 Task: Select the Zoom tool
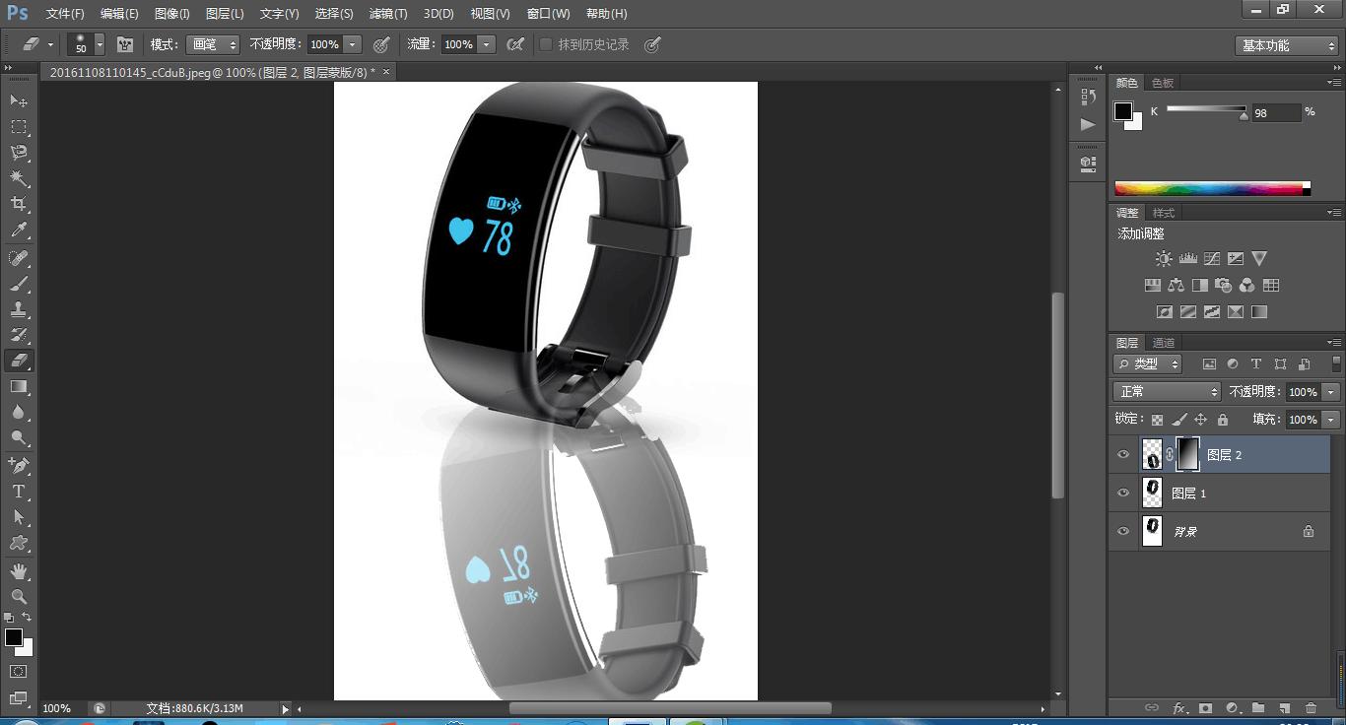tap(19, 597)
